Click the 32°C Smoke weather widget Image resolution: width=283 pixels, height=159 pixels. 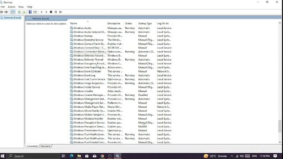click(215, 156)
